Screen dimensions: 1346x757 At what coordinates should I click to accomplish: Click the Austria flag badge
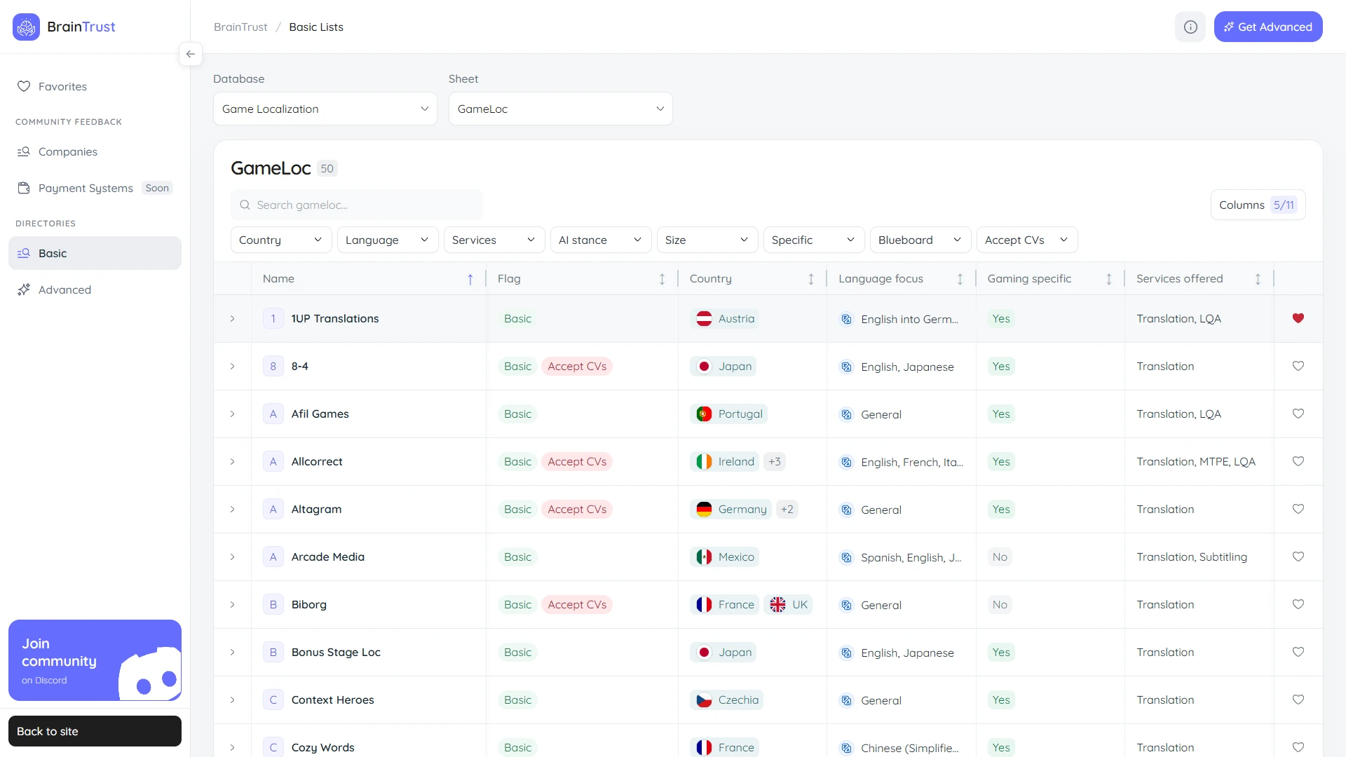tap(725, 318)
